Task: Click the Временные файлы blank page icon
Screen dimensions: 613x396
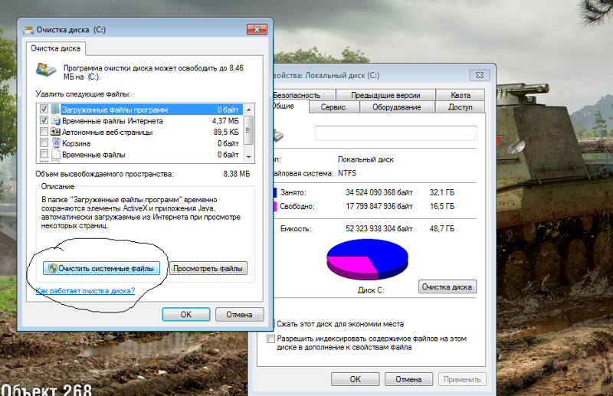Action: [56, 155]
